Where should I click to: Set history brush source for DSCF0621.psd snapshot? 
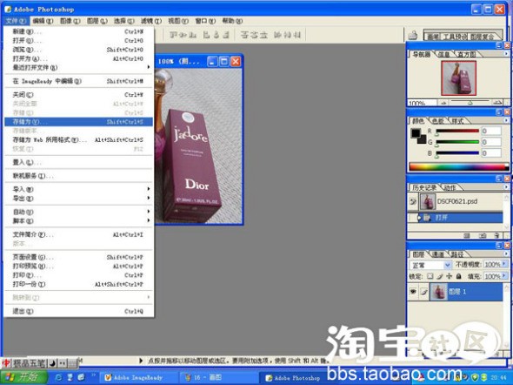coord(413,201)
